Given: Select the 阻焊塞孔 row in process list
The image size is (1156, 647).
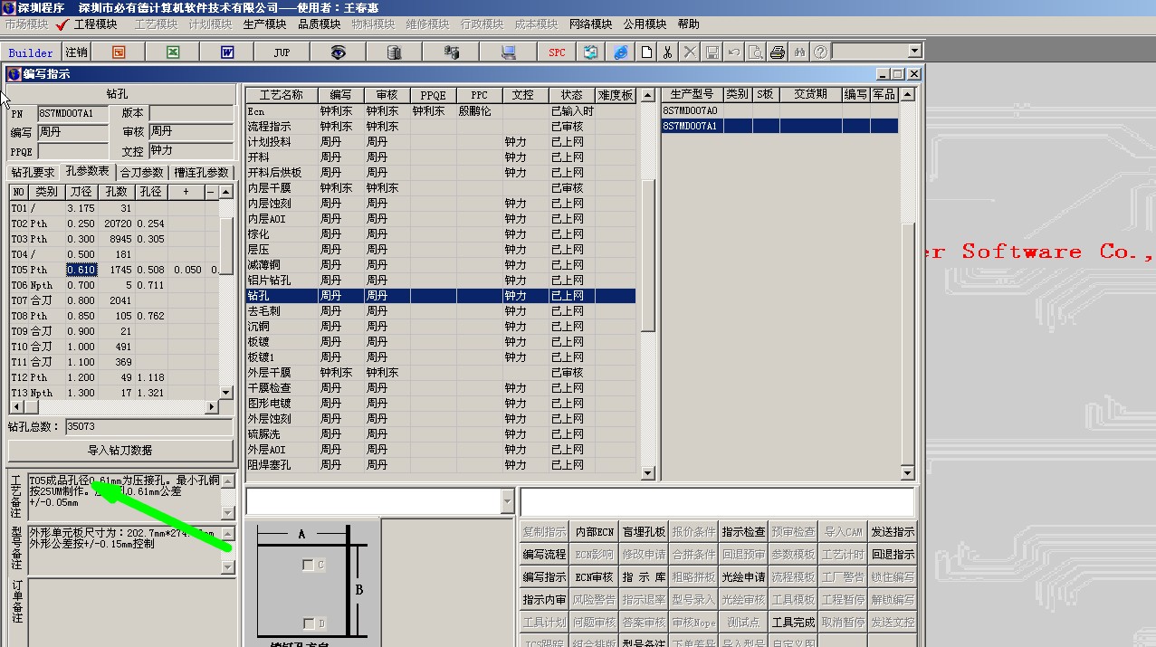Looking at the screenshot, I should [x=441, y=464].
